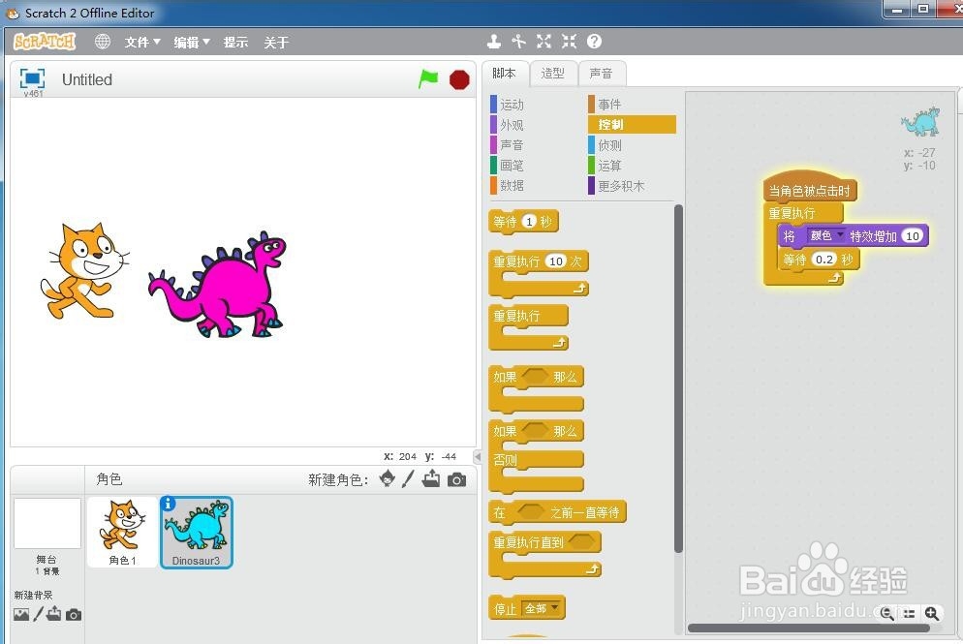Viewport: 963px width, 644px height.
Task: Open Dinosaur3 sprite info button
Action: click(x=168, y=504)
